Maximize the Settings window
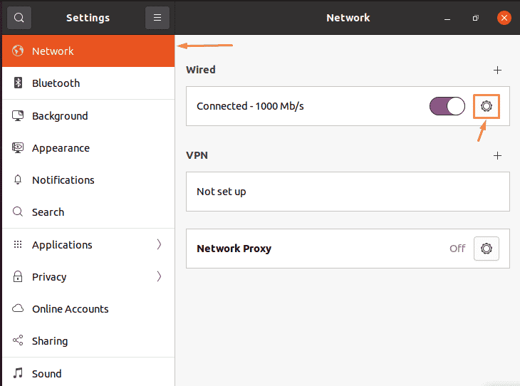520x386 pixels. (475, 18)
